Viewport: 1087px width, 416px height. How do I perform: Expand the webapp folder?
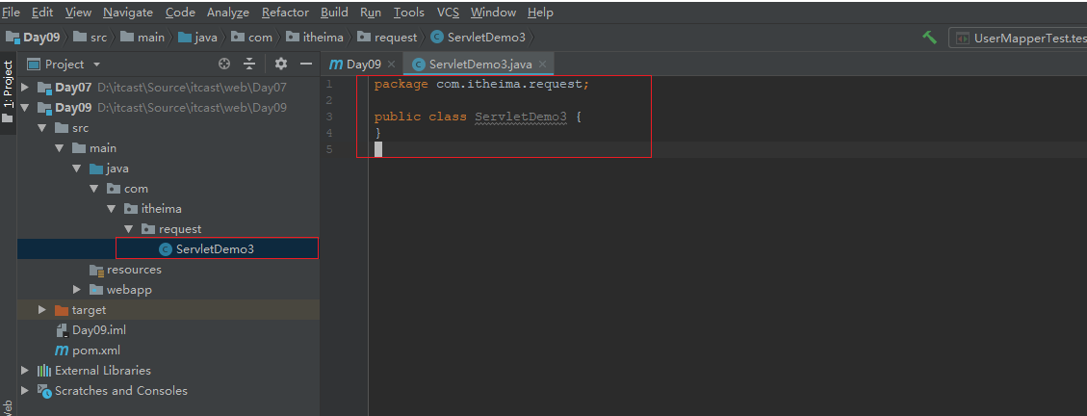point(77,290)
